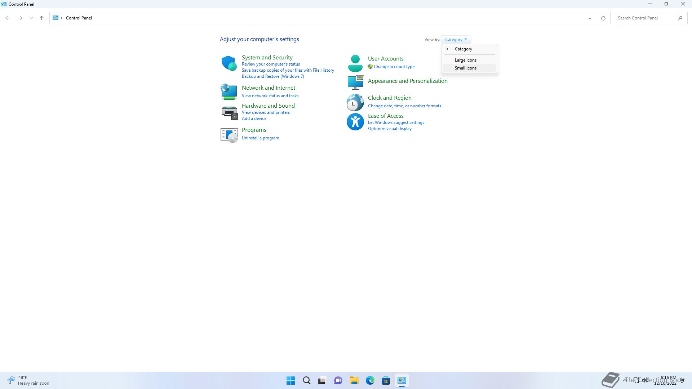The image size is (692, 389).
Task: Open Uninstall a program link
Action: pos(260,138)
